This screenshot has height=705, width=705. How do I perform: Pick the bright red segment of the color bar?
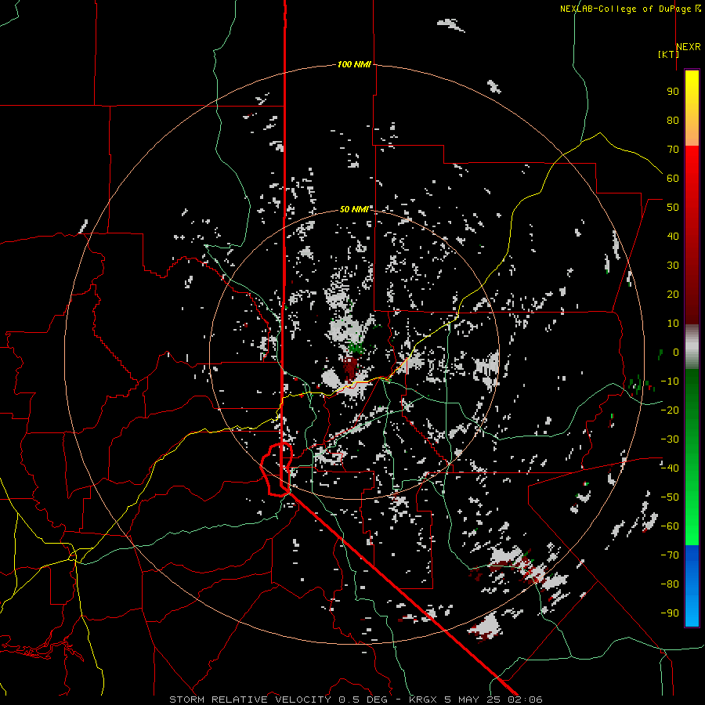click(x=692, y=164)
